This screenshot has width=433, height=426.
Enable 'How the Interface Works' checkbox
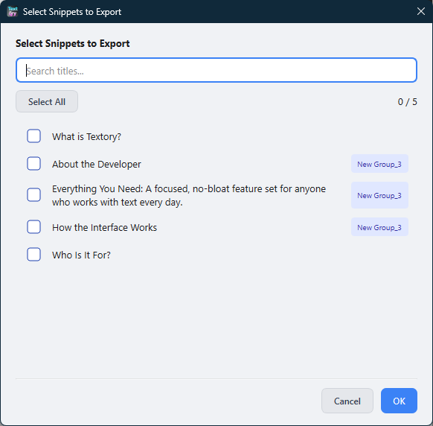pyautogui.click(x=33, y=227)
